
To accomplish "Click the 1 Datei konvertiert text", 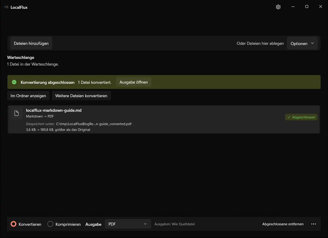I will [95, 82].
